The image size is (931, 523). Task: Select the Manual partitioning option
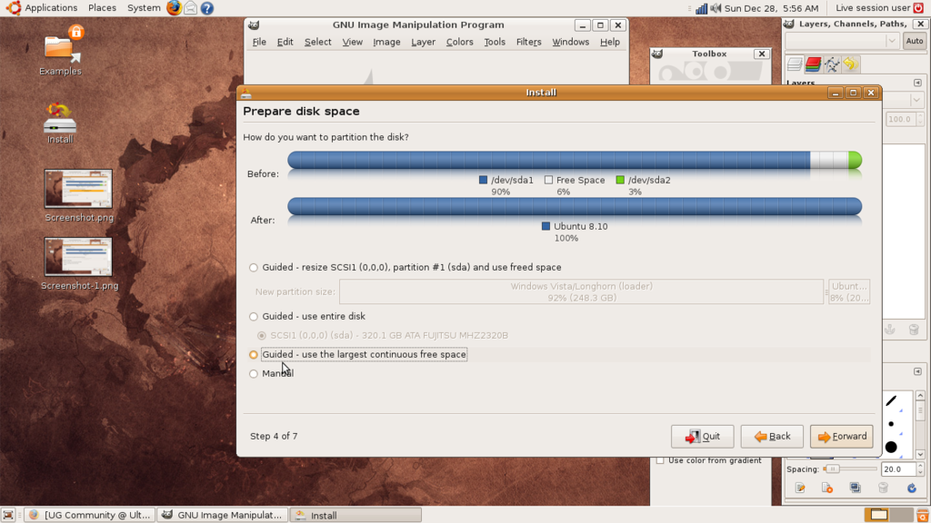pos(254,373)
